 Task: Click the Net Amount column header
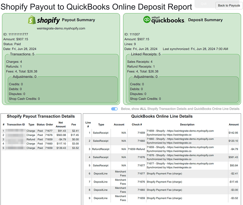click(61, 124)
